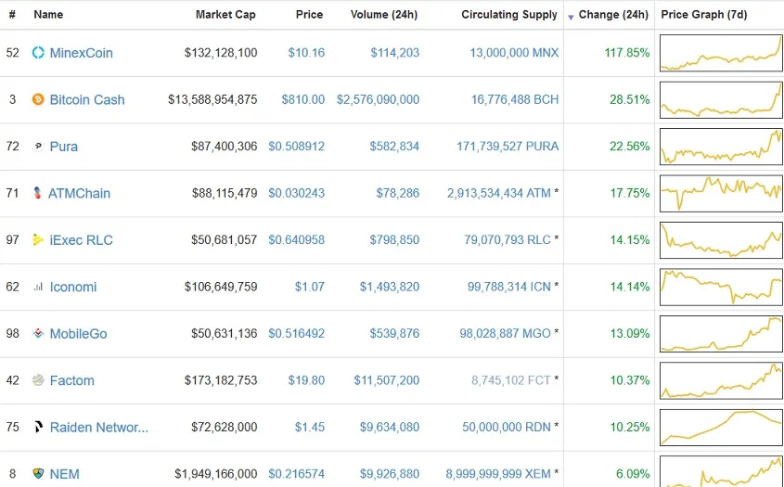Click the MobileGo logo icon
Viewport: 784px width, 487px height.
point(38,334)
